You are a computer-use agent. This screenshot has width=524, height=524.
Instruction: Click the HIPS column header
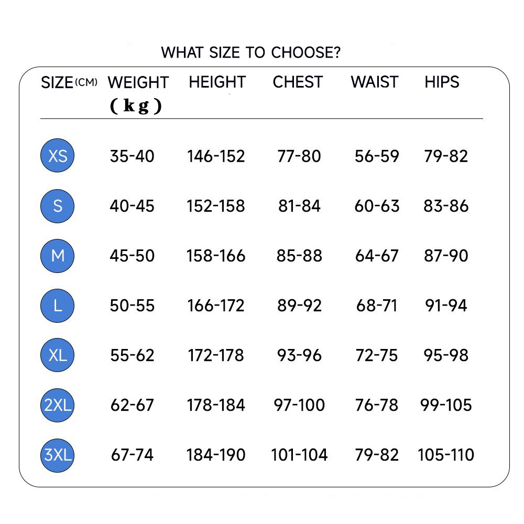pyautogui.click(x=442, y=82)
